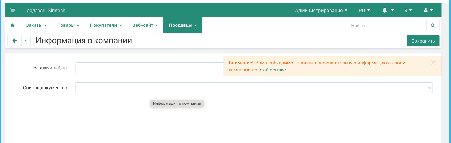The height and width of the screenshot is (143, 451).
Task: Go to home dashboard icon
Action: [13, 25]
